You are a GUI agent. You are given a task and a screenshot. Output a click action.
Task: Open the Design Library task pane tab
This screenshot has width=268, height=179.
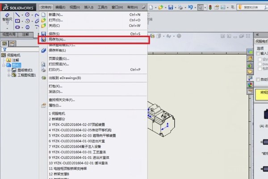point(250,65)
